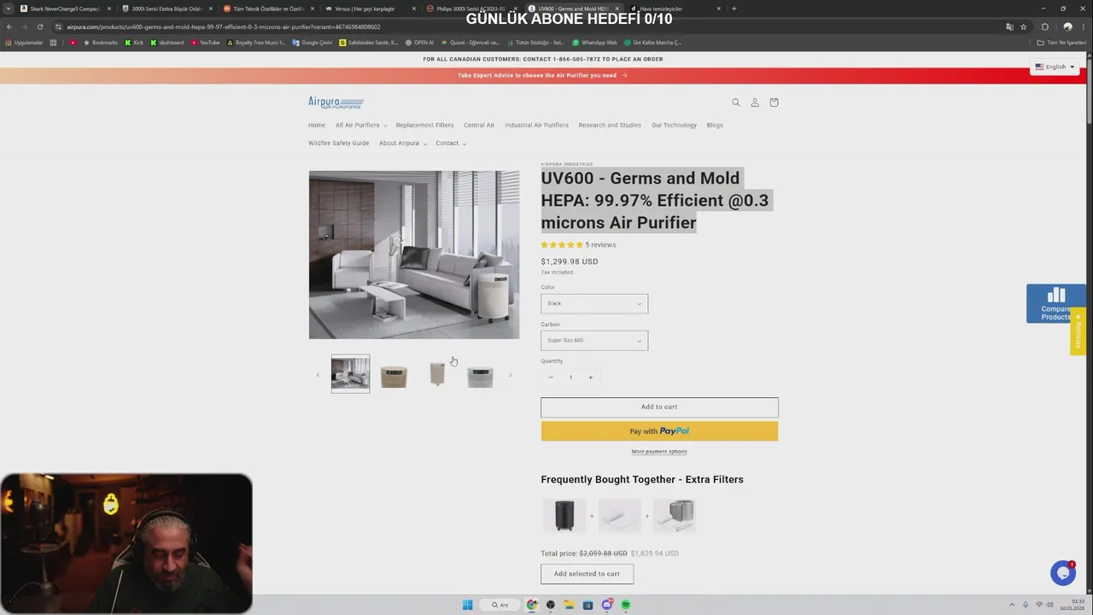Expand the About Airpura menu
This screenshot has height=615, width=1093.
(403, 143)
